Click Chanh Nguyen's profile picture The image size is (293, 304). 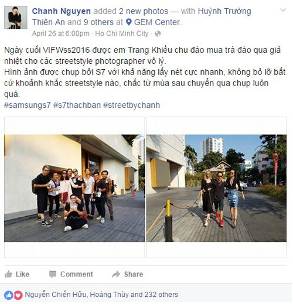click(16, 18)
